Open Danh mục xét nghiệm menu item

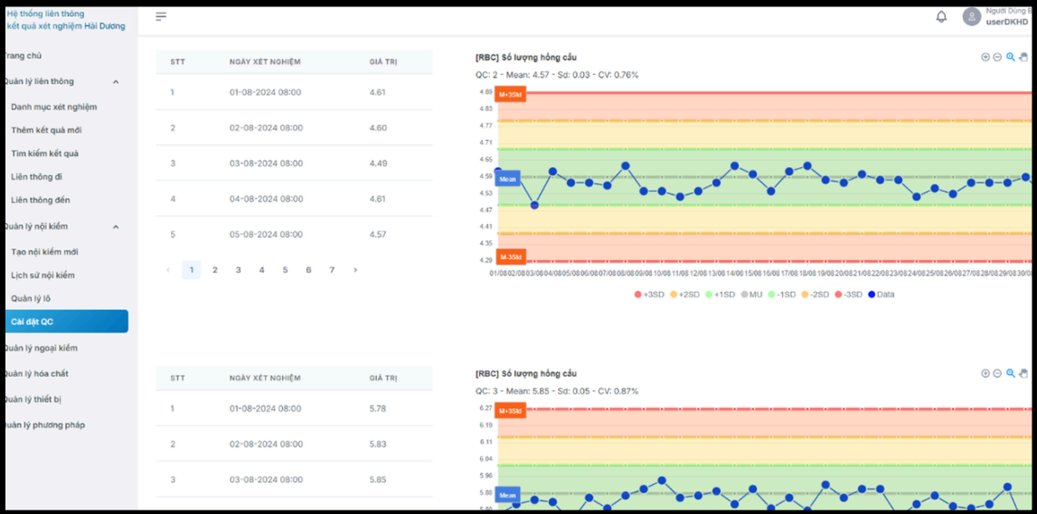click(x=54, y=107)
